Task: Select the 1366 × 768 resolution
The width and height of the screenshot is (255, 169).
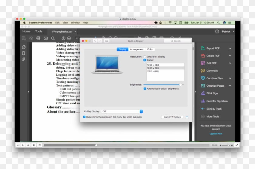Action: pos(165,65)
